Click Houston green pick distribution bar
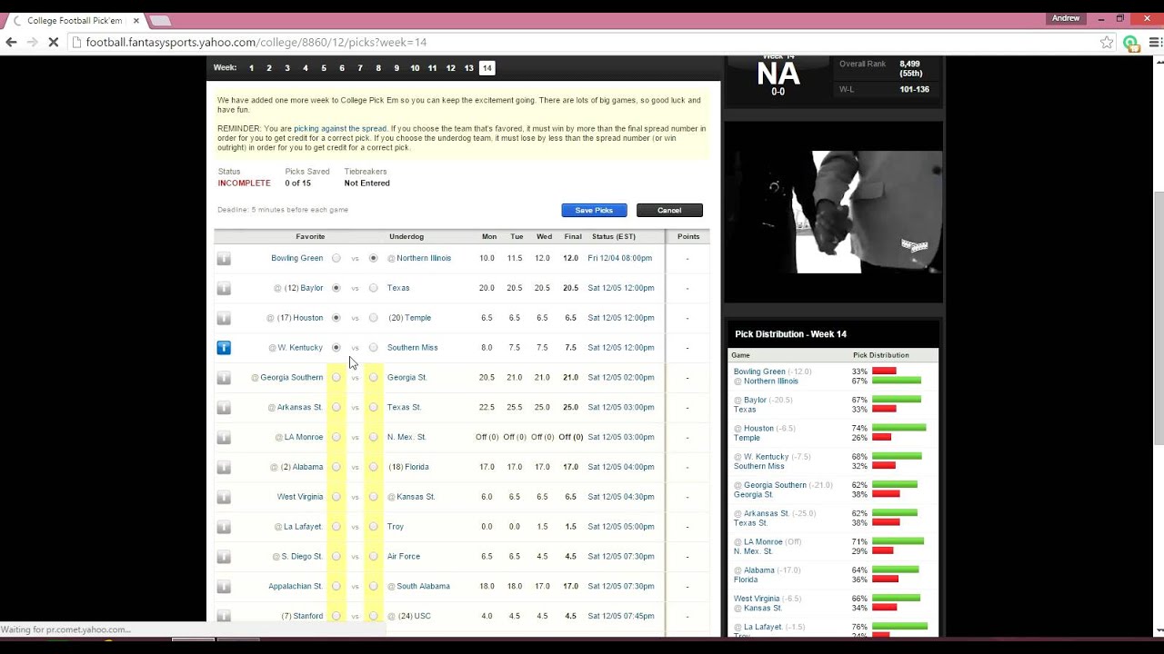This screenshot has width=1164, height=654. point(898,428)
